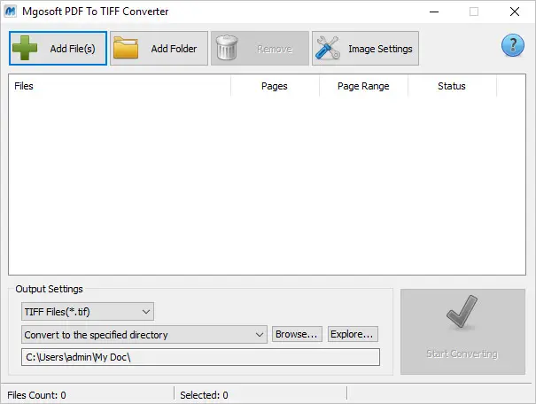
Task: Close the Mgosoft PDF To TIFF Converter window
Action: [514, 12]
